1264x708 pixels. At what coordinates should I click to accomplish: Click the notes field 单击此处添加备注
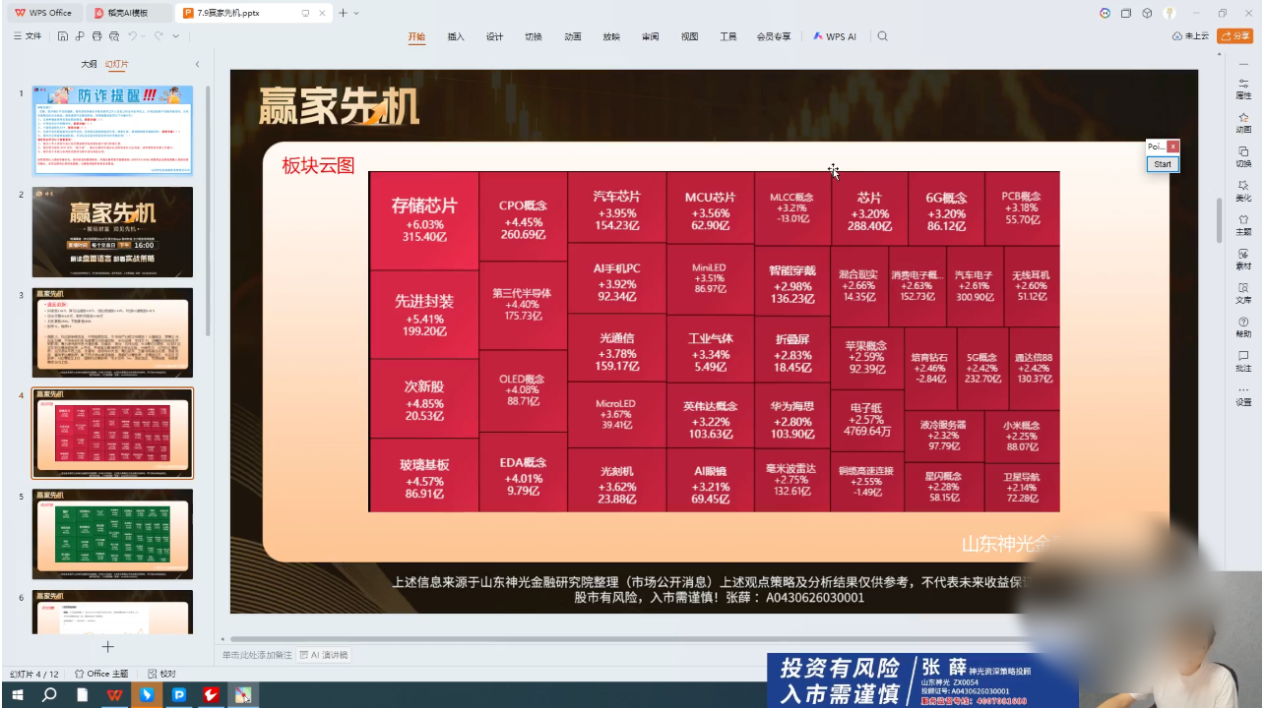pyautogui.click(x=257, y=655)
